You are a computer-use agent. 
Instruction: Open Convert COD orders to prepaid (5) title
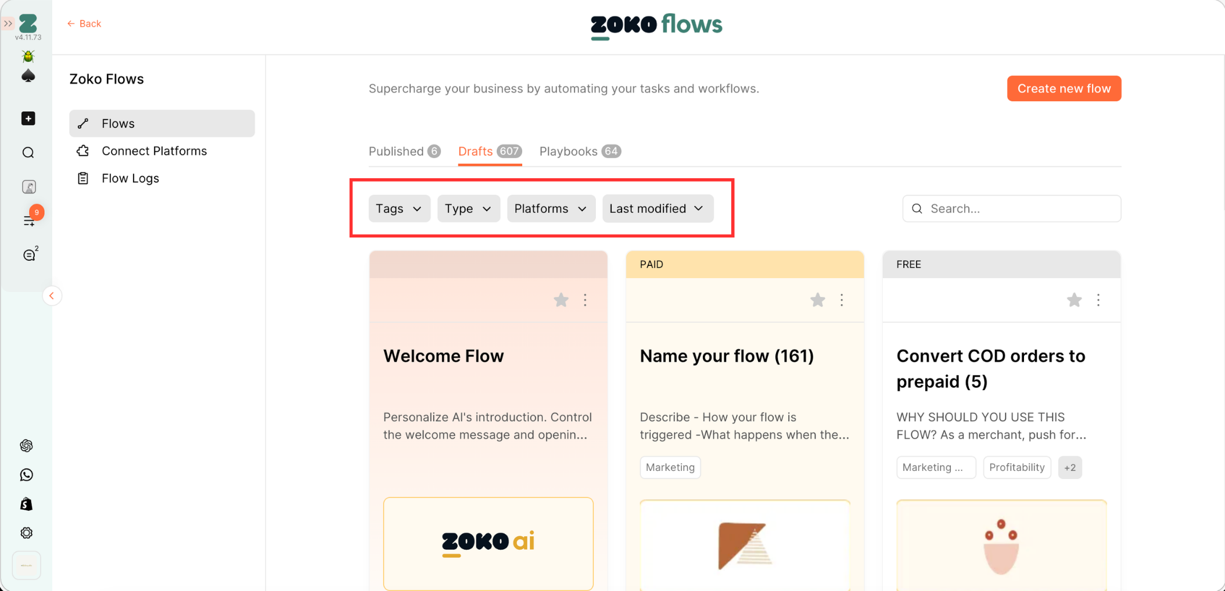[x=991, y=369]
